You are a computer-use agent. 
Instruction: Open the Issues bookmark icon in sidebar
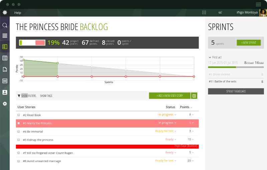[x=5, y=69]
